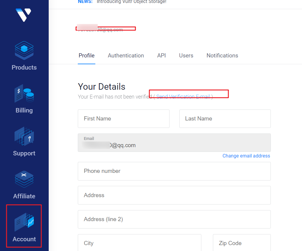Open the Billing section in the sidebar
This screenshot has height=251, width=302.
[x=24, y=99]
